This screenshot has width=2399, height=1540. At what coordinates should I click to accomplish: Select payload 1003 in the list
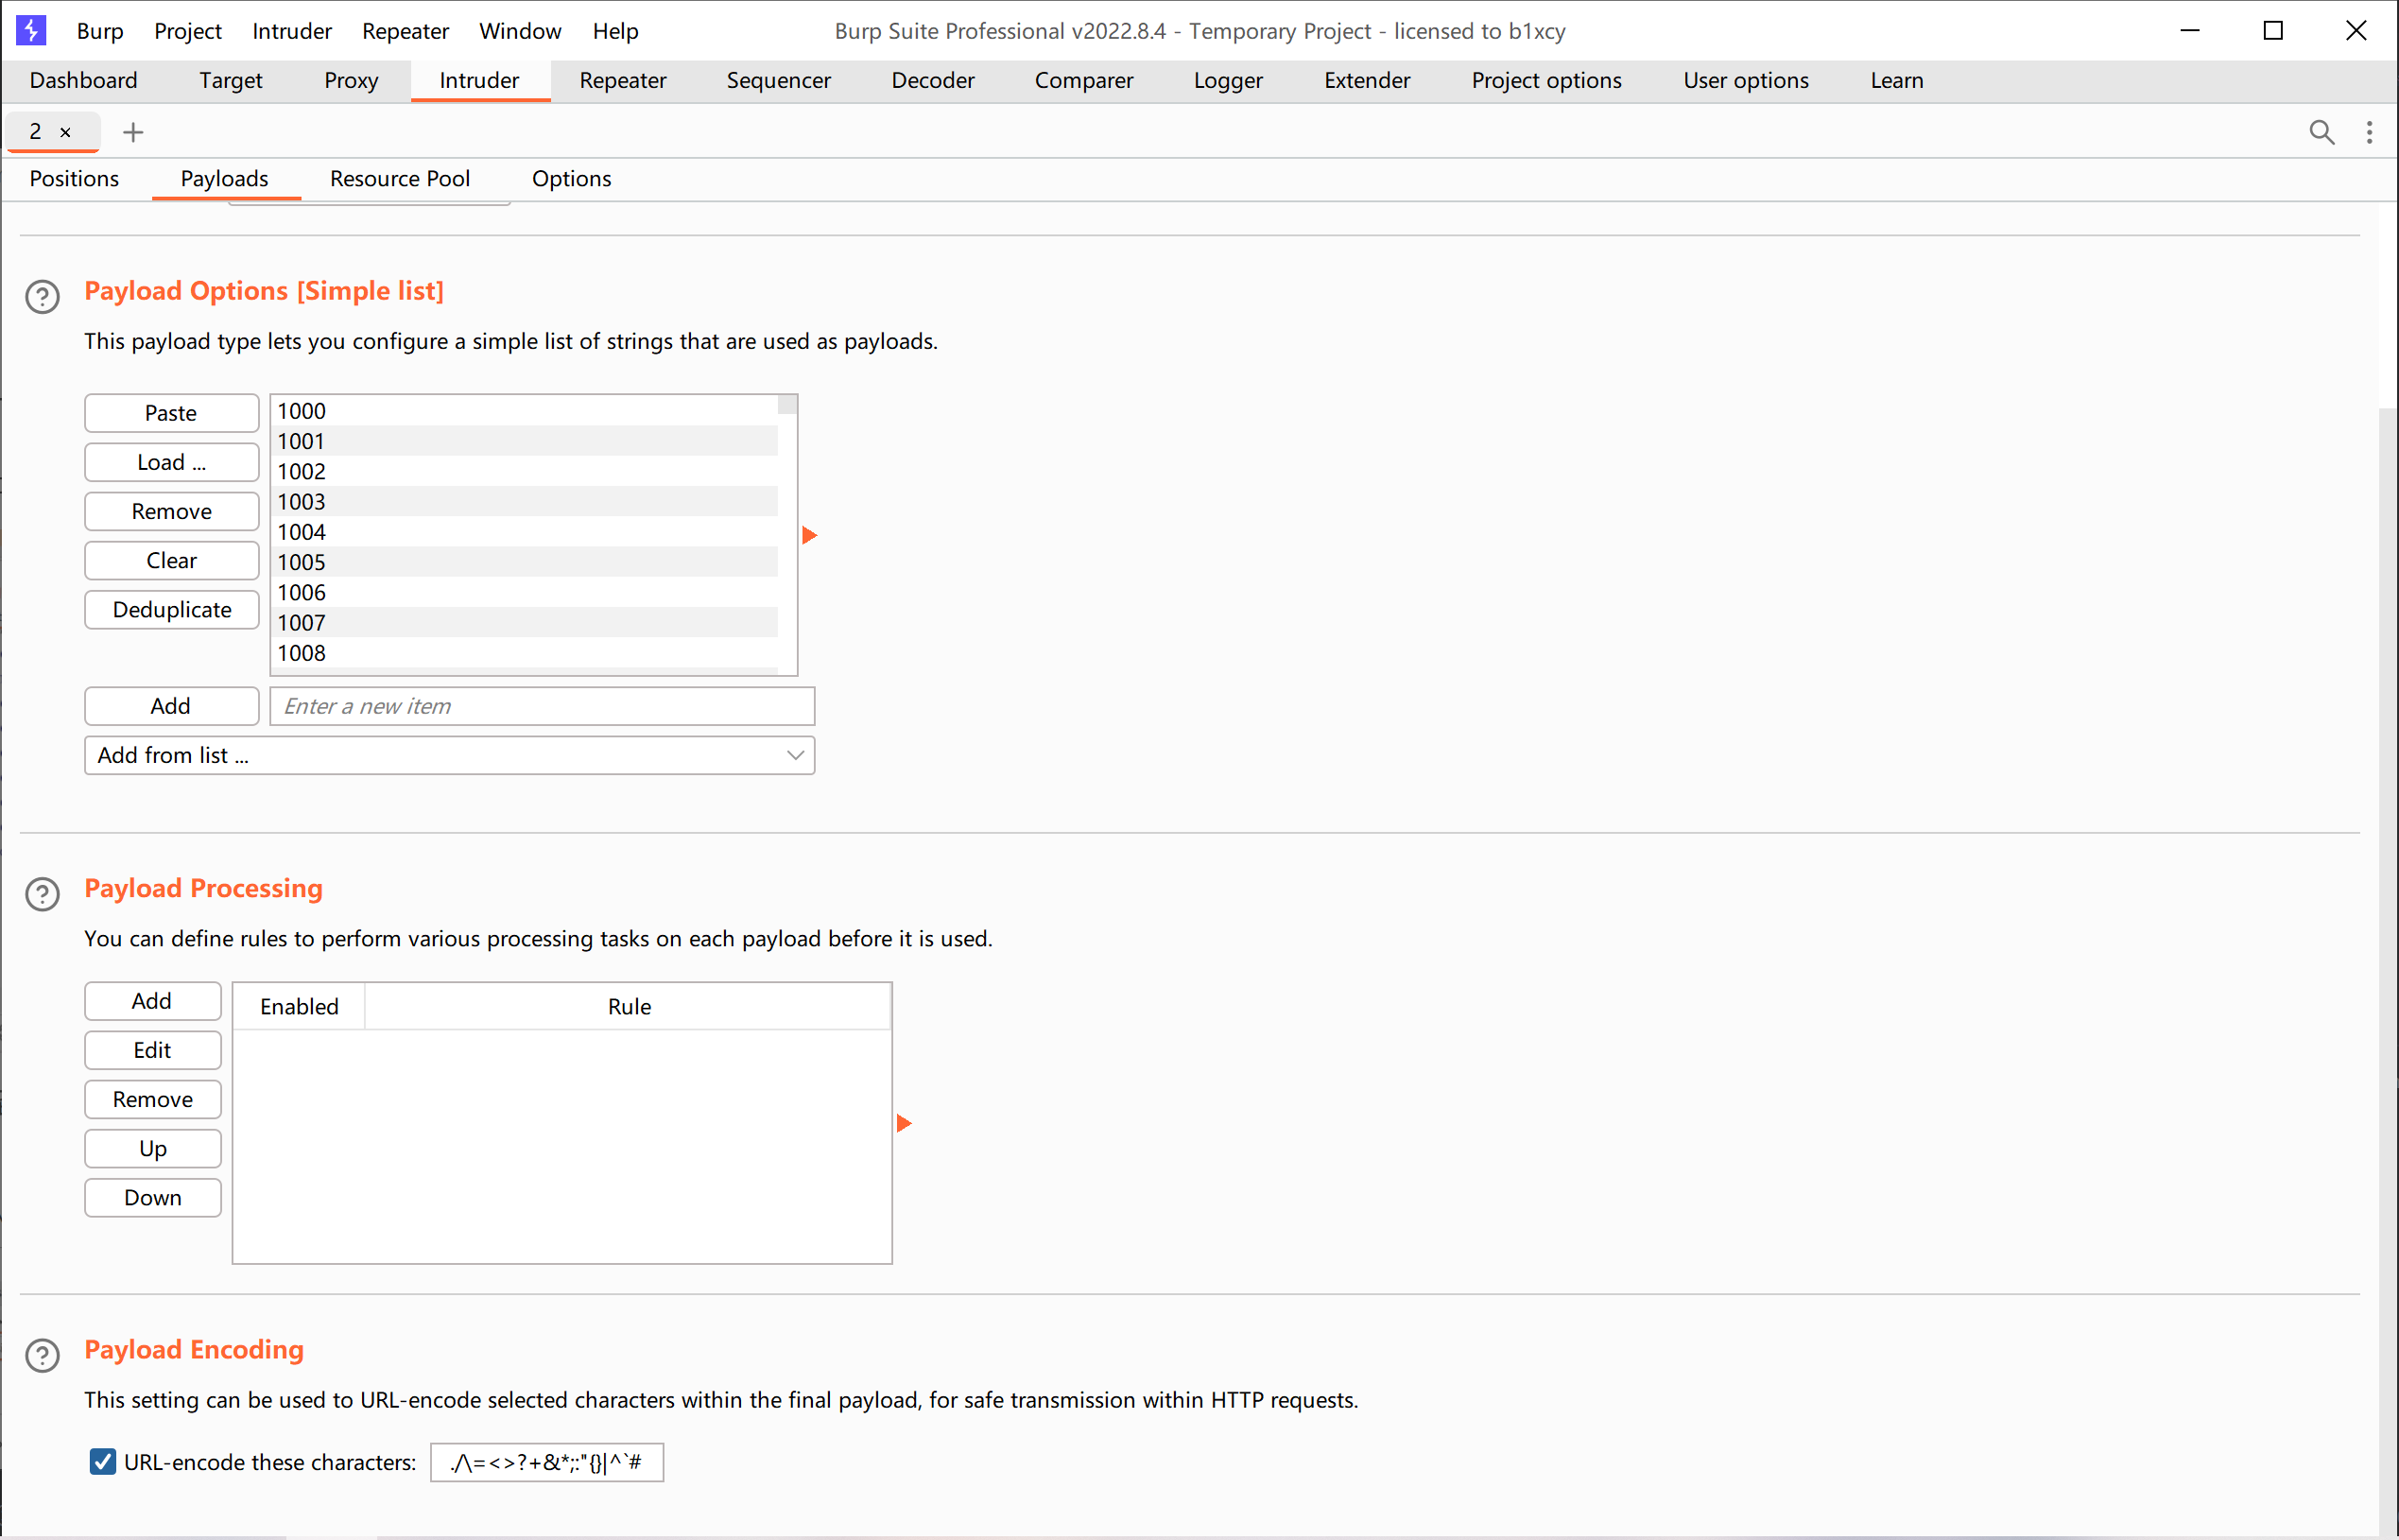click(x=525, y=502)
